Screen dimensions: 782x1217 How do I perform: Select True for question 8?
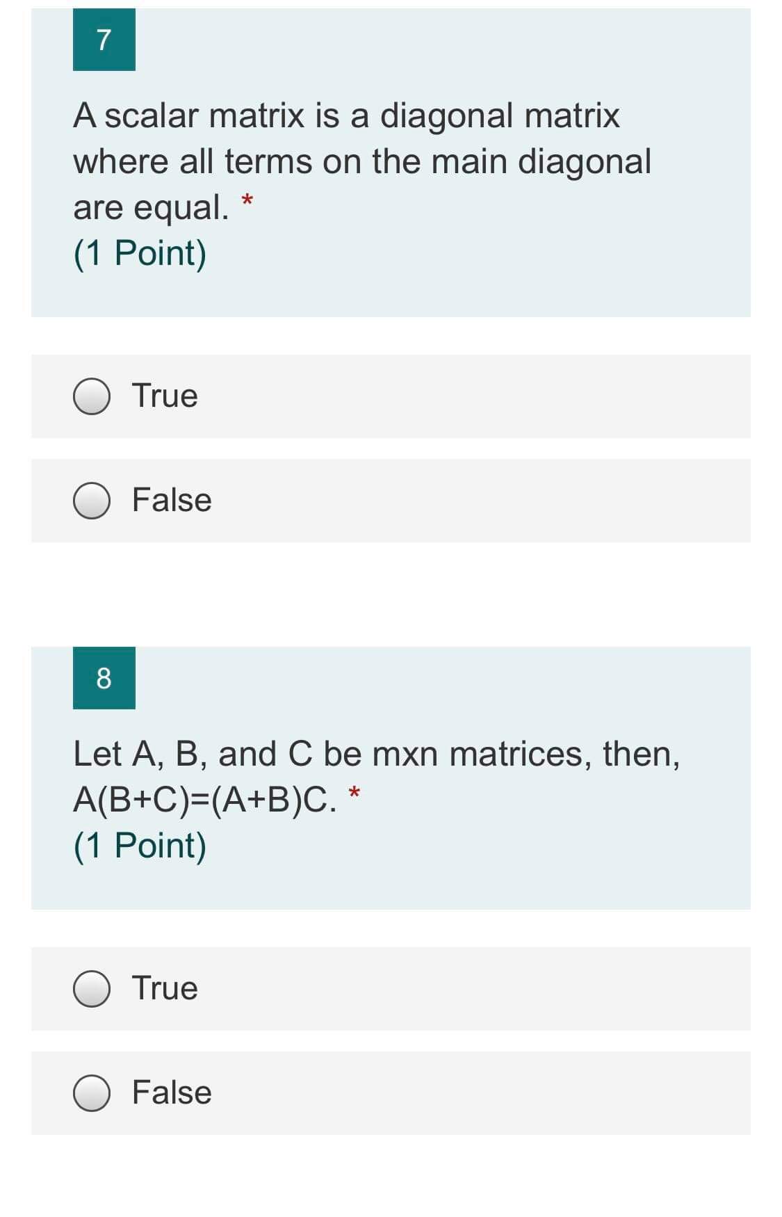94,988
